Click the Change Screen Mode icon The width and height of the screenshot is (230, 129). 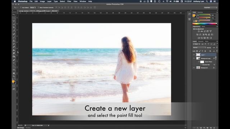click(14, 89)
